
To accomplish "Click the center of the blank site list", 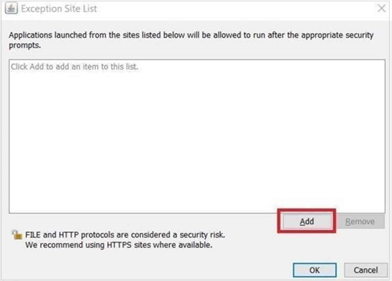I will click(x=197, y=136).
